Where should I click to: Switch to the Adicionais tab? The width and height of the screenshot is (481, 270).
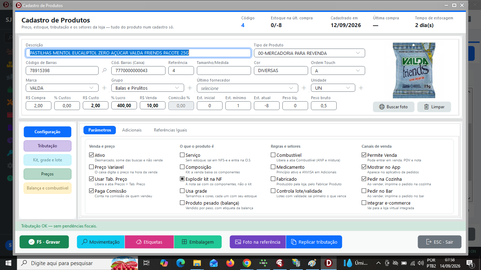pyautogui.click(x=132, y=130)
